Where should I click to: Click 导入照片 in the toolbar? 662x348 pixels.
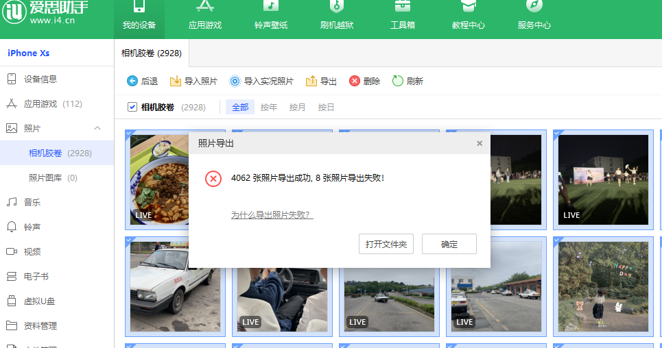pos(193,81)
